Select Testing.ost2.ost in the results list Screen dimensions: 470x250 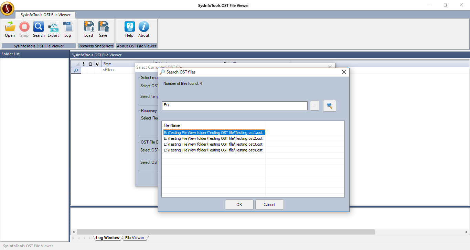coord(213,138)
